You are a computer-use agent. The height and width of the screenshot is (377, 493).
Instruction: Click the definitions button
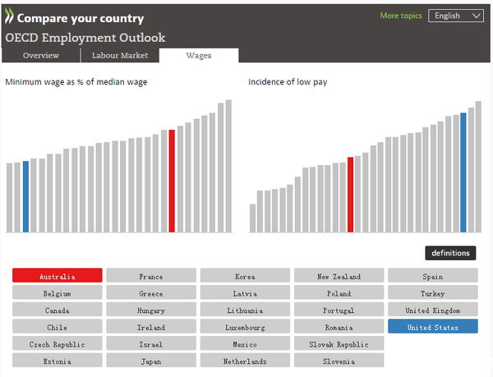(450, 253)
